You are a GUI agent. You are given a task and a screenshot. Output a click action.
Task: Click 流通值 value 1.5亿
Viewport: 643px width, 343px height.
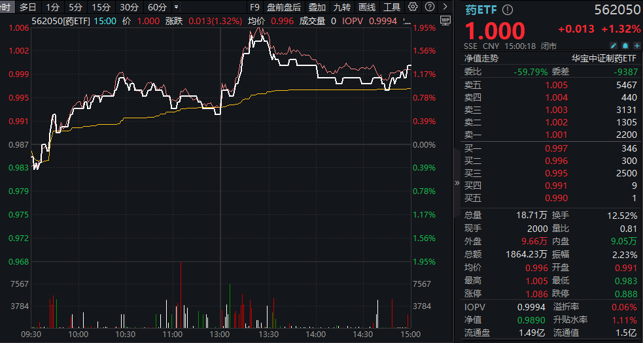tap(627, 334)
